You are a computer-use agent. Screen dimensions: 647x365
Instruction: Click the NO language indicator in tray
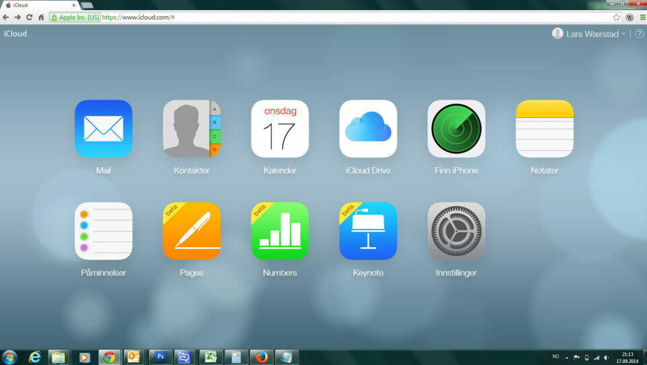pyautogui.click(x=555, y=357)
